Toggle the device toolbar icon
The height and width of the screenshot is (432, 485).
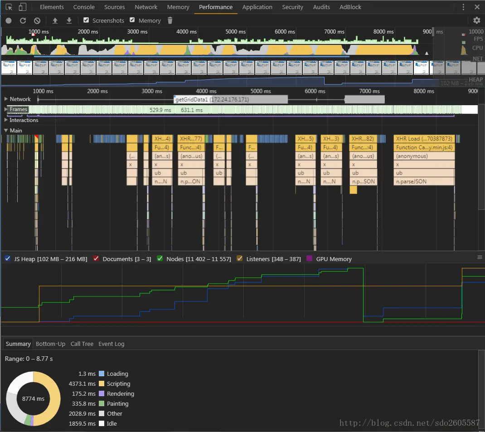tap(23, 7)
